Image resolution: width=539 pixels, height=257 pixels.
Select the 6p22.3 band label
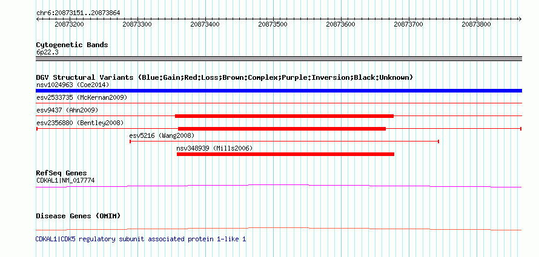[x=47, y=53]
